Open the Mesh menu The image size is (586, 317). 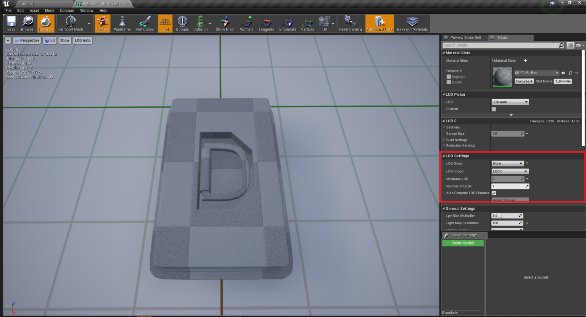(x=49, y=10)
